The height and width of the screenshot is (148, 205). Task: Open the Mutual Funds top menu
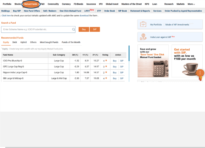tap(31, 4)
